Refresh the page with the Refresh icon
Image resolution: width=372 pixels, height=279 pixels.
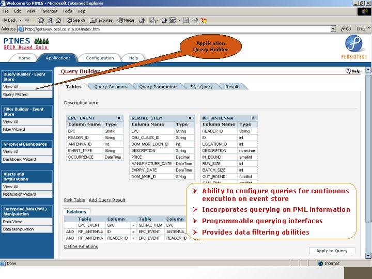click(x=50, y=20)
